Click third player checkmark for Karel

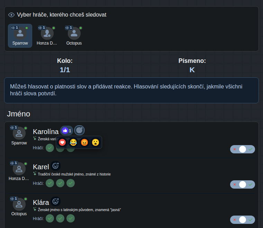pos(71,183)
